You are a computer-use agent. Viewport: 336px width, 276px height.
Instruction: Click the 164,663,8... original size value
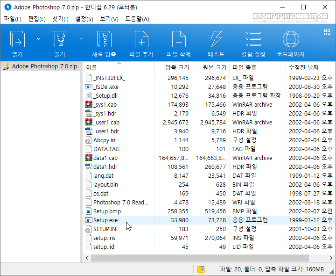[x=211, y=158]
